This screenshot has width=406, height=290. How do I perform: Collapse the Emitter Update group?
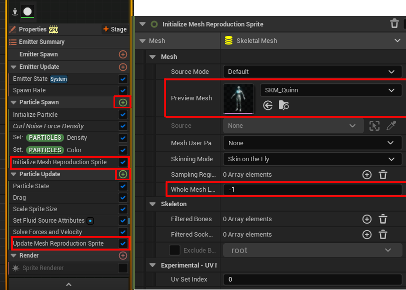[x=13, y=67]
